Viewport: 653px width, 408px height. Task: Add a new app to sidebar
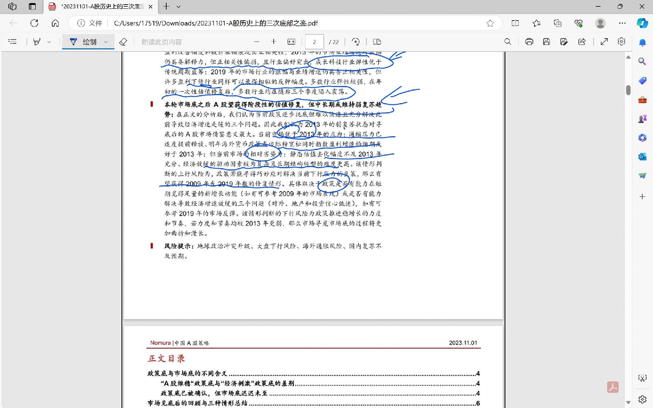pyautogui.click(x=642, y=196)
